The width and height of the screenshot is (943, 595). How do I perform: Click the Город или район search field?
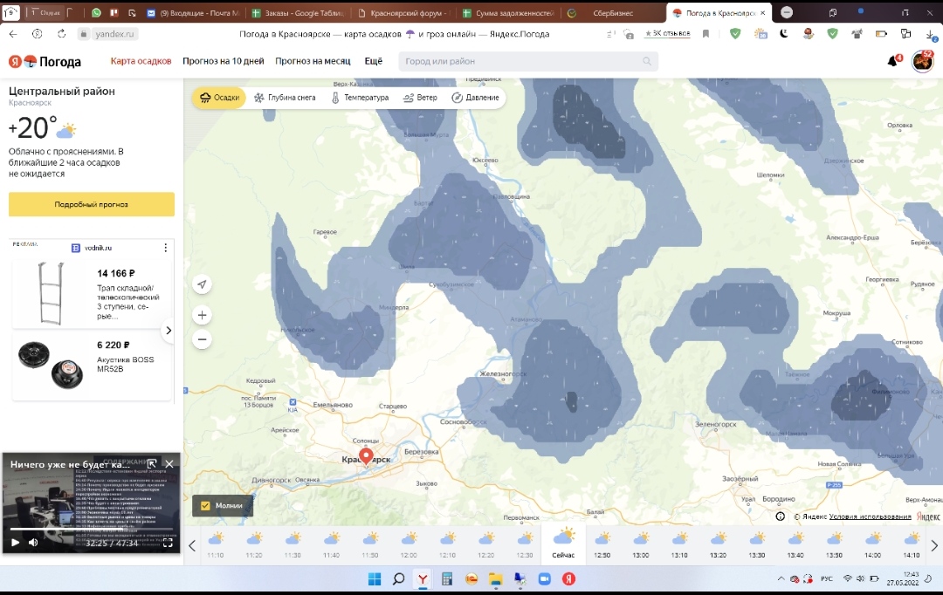(x=528, y=61)
